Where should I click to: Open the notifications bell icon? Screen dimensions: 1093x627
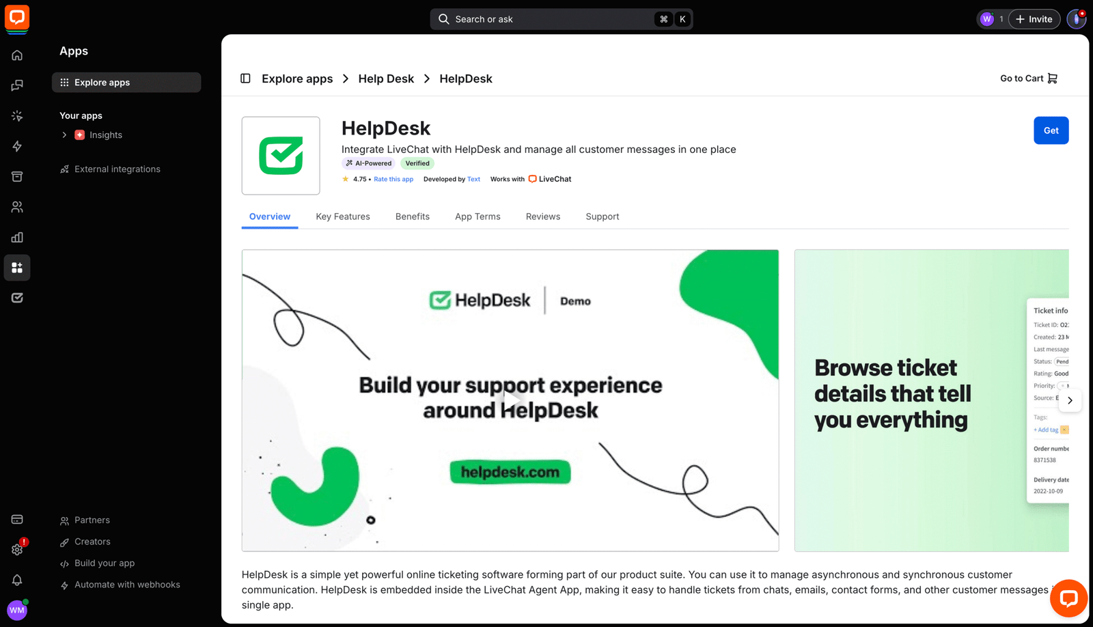click(x=17, y=580)
